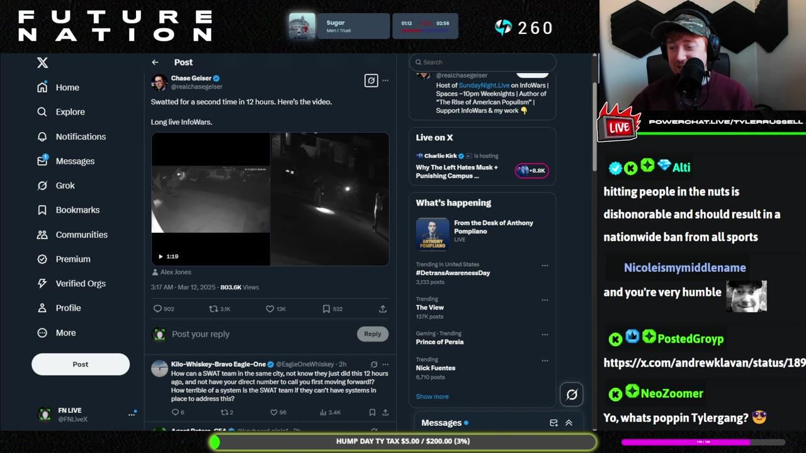Open andrewklavan status link in chat

tap(705, 363)
